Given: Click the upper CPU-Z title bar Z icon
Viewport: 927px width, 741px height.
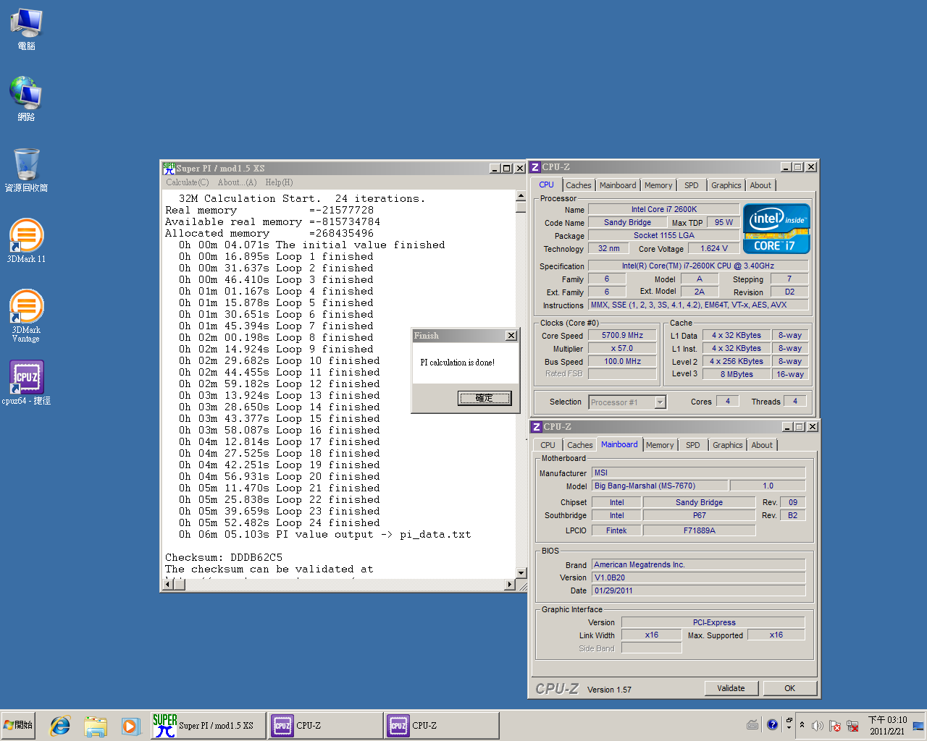Looking at the screenshot, I should tap(536, 167).
